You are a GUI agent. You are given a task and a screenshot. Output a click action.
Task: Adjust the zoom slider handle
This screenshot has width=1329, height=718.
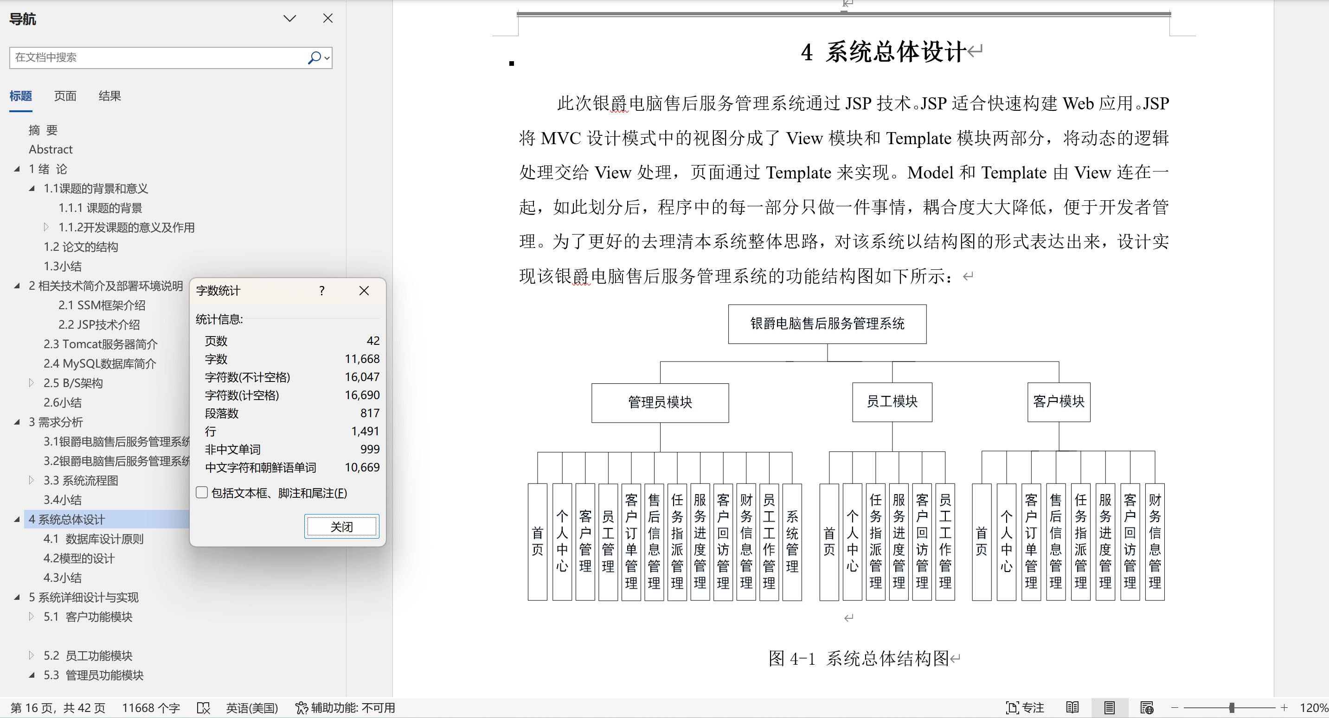1232,708
